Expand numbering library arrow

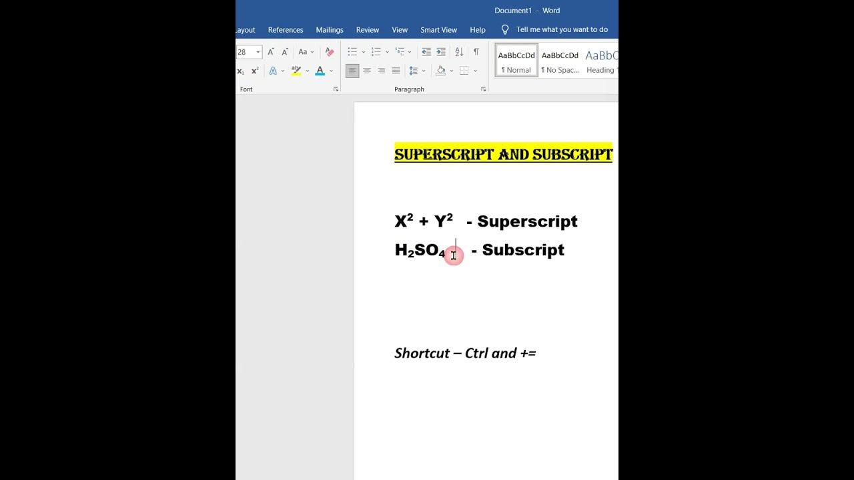point(387,52)
